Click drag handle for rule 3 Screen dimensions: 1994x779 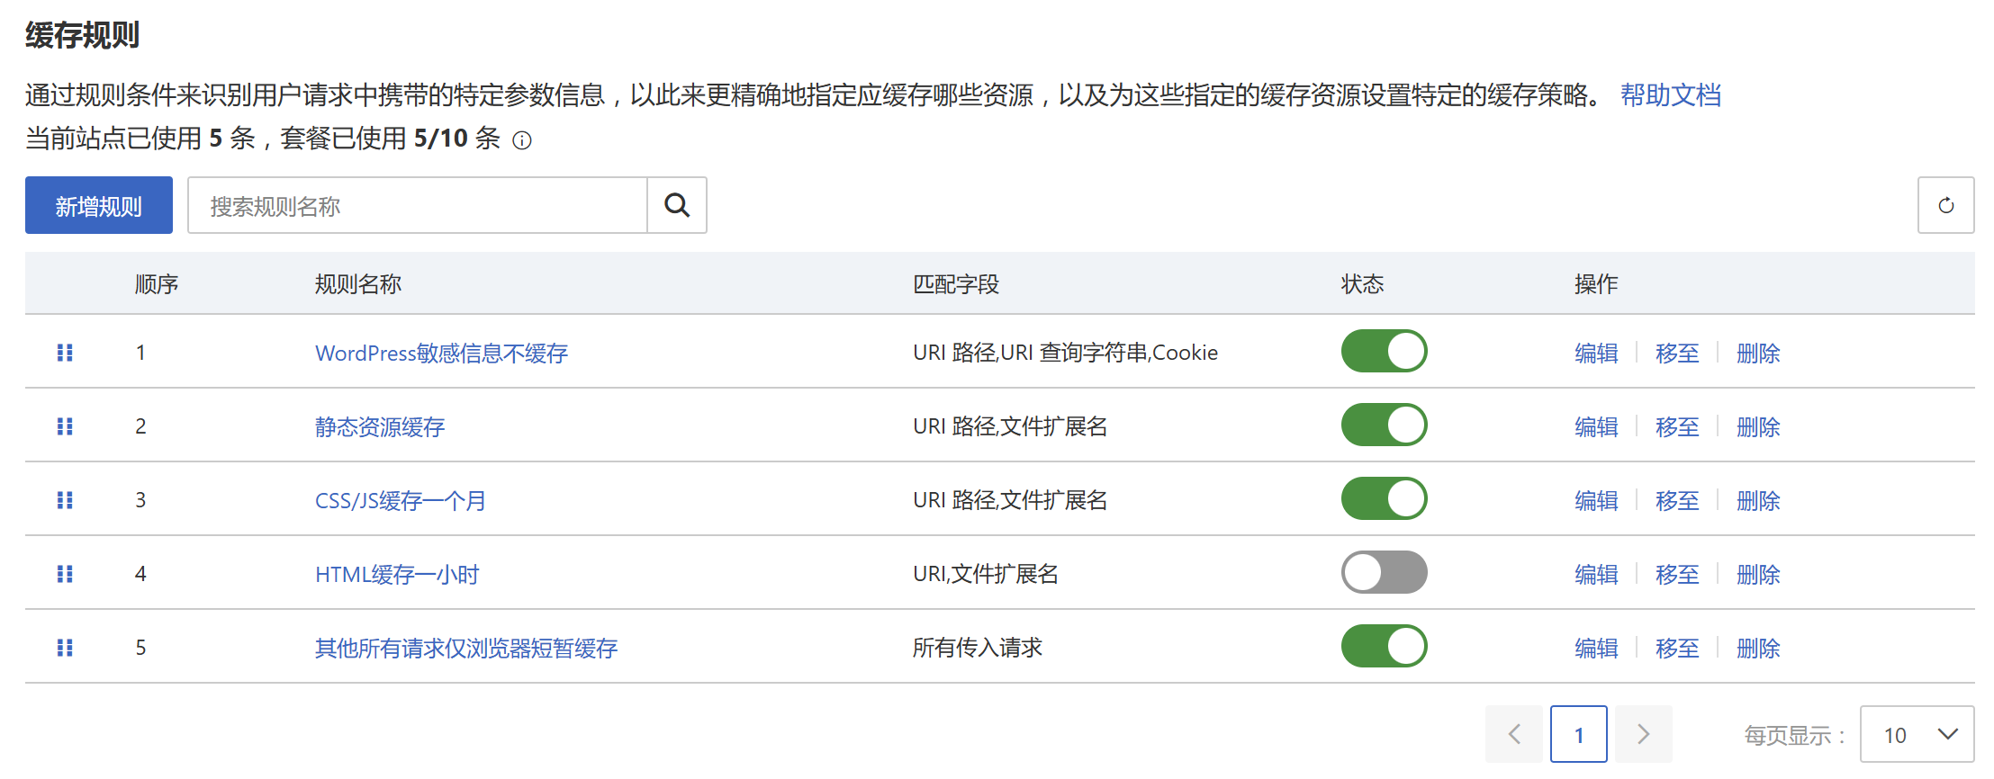tap(65, 500)
